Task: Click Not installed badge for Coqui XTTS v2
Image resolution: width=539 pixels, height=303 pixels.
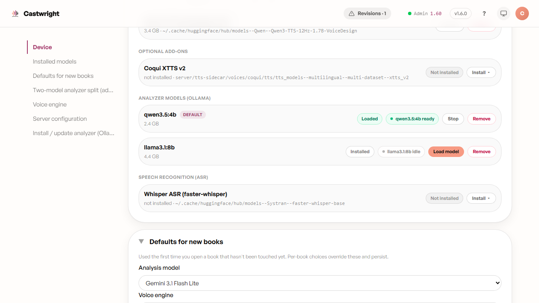Action: click(445, 72)
